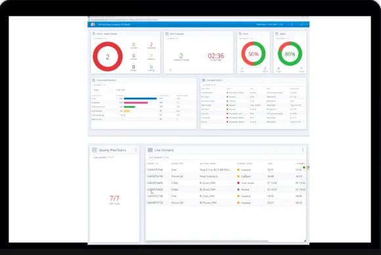This screenshot has width=381, height=255.
Task: Open the Quality Plan Status three-dot menu
Action: point(136,150)
